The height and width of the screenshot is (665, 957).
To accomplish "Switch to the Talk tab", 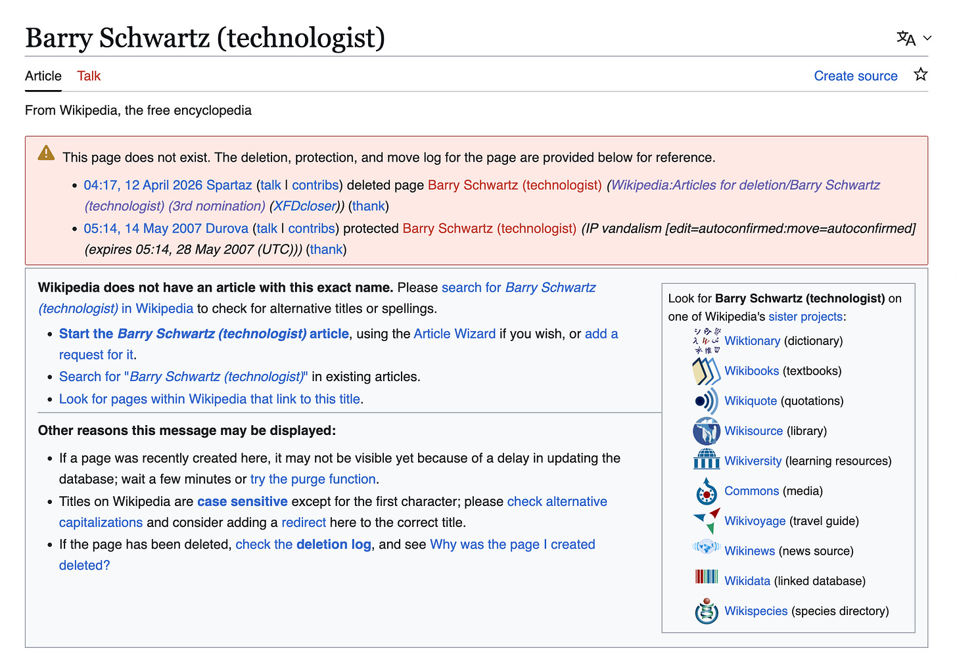I will 89,76.
